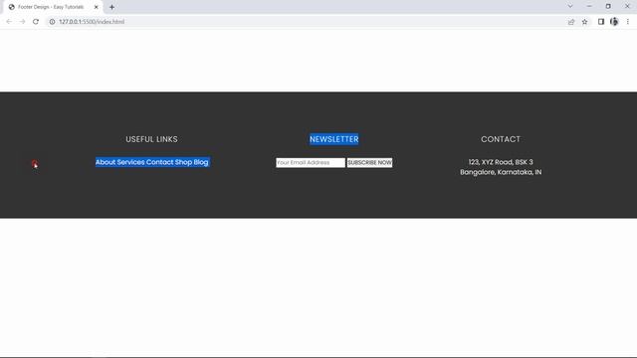Click the address line '123, XYZ Road, BSK 3'

coord(501,162)
